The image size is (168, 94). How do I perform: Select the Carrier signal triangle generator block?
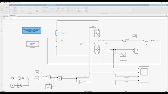[x=49, y=87]
